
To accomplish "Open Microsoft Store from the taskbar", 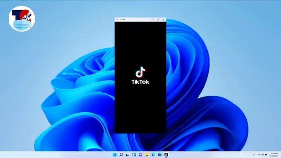I will point(160,154).
